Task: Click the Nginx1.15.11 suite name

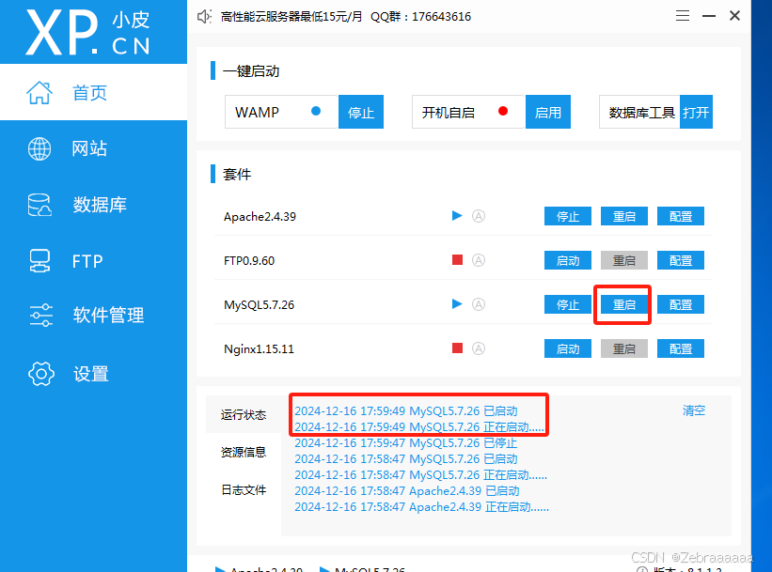Action: [x=259, y=348]
